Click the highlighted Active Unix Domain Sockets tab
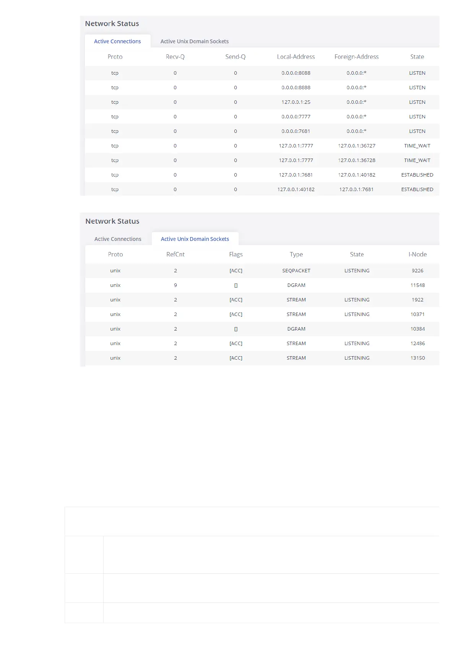The height and width of the screenshot is (645, 455). tap(195, 239)
